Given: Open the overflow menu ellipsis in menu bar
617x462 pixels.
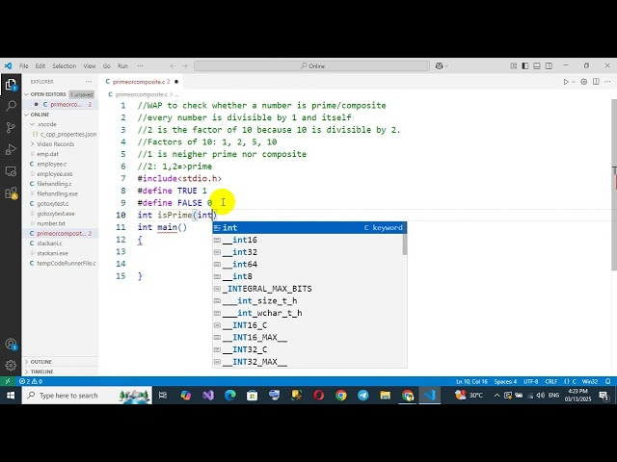Looking at the screenshot, I should (x=140, y=66).
